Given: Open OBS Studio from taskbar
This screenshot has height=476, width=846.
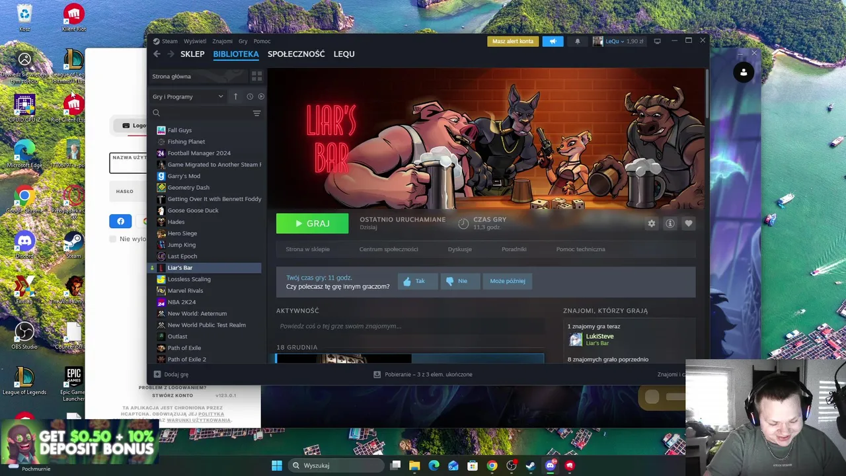Looking at the screenshot, I should (511, 465).
